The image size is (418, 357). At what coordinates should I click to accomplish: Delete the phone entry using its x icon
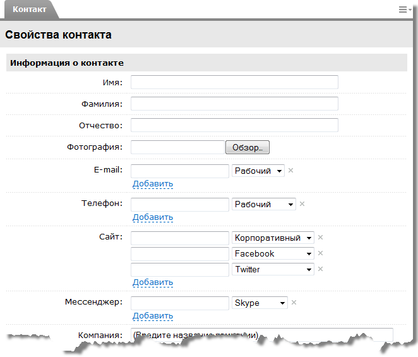click(302, 204)
